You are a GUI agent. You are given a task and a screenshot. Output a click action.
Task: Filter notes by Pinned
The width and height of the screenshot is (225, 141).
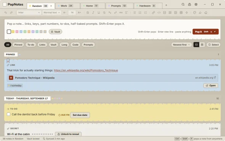pos(18,45)
